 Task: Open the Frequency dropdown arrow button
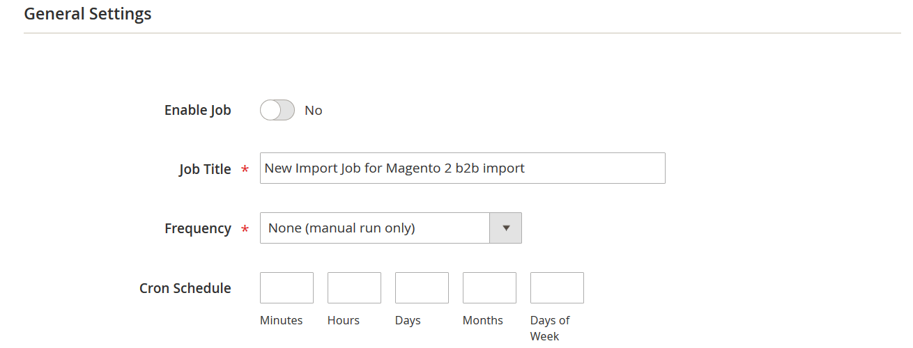pyautogui.click(x=506, y=228)
